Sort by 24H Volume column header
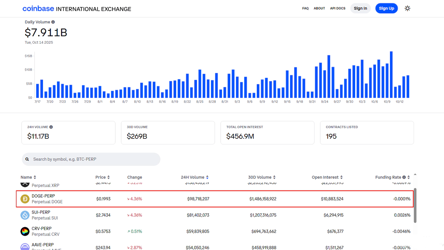This screenshot has width=444, height=250. 195,177
